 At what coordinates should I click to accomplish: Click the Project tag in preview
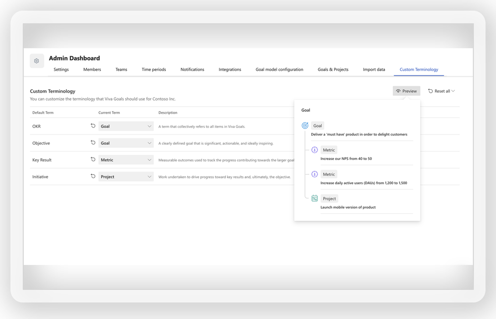coord(329,198)
